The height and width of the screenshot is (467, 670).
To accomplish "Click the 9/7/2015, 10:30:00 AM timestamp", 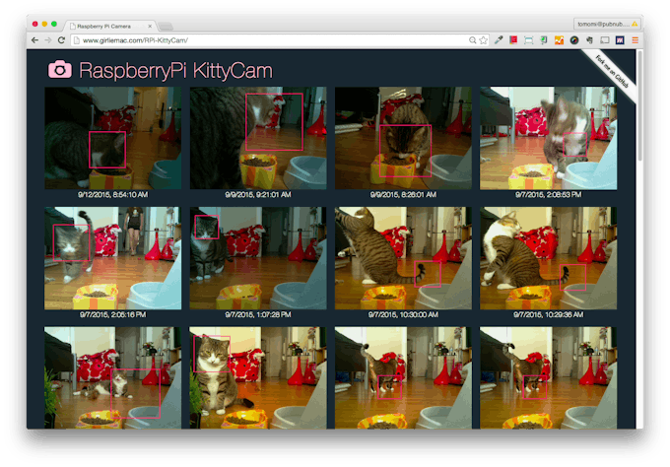I will click(x=403, y=315).
